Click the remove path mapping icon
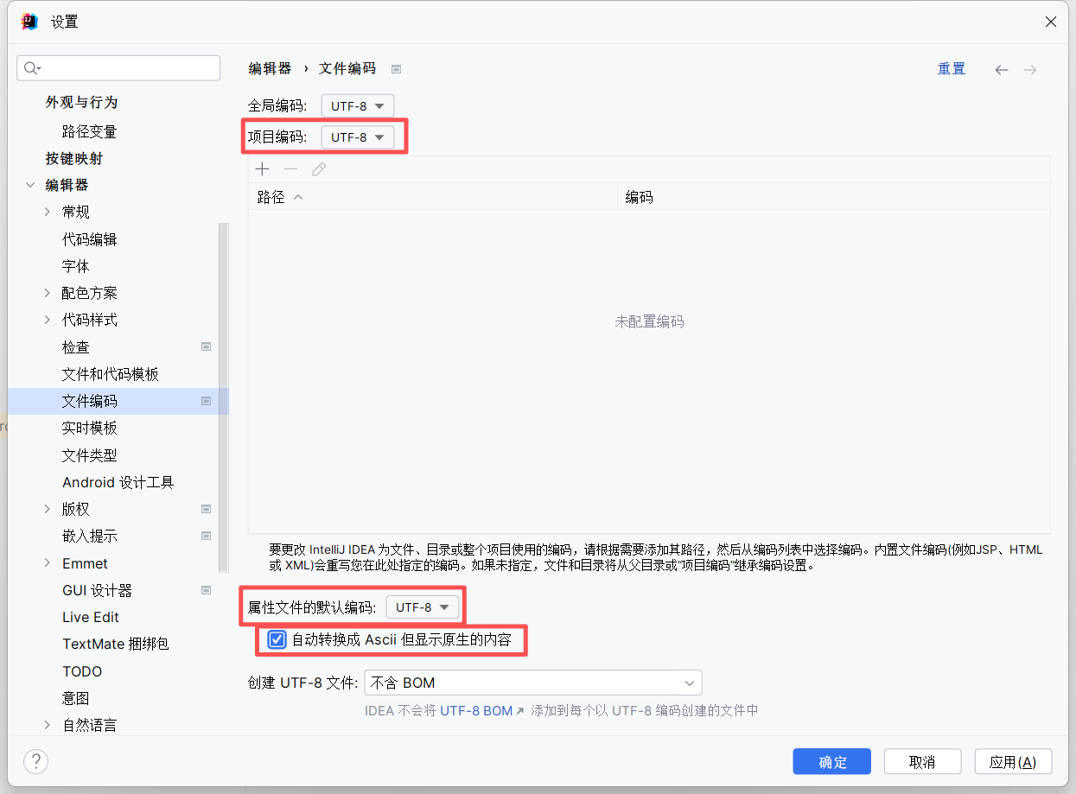The image size is (1076, 794). [289, 168]
